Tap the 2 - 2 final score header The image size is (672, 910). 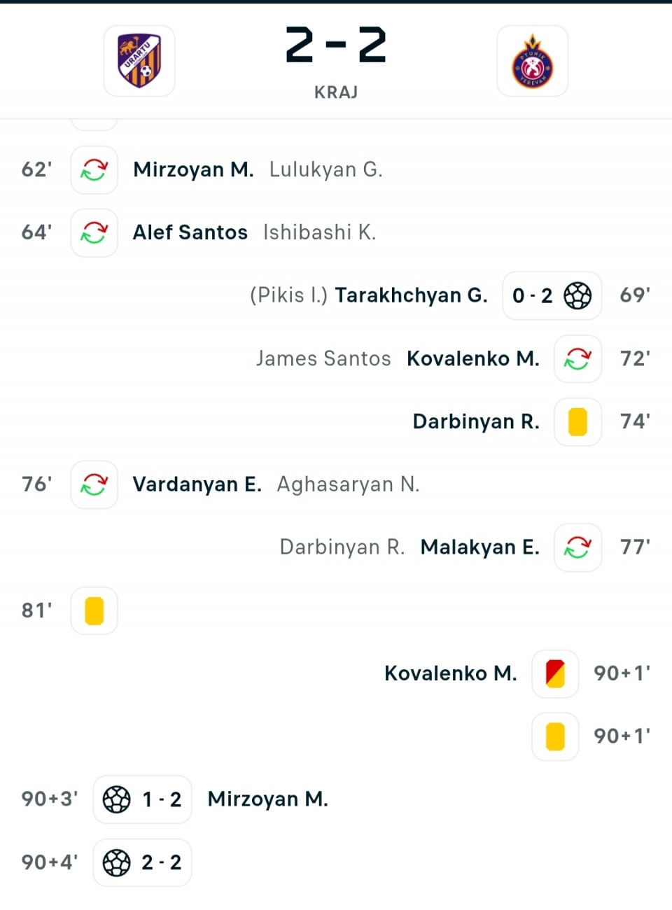[336, 45]
